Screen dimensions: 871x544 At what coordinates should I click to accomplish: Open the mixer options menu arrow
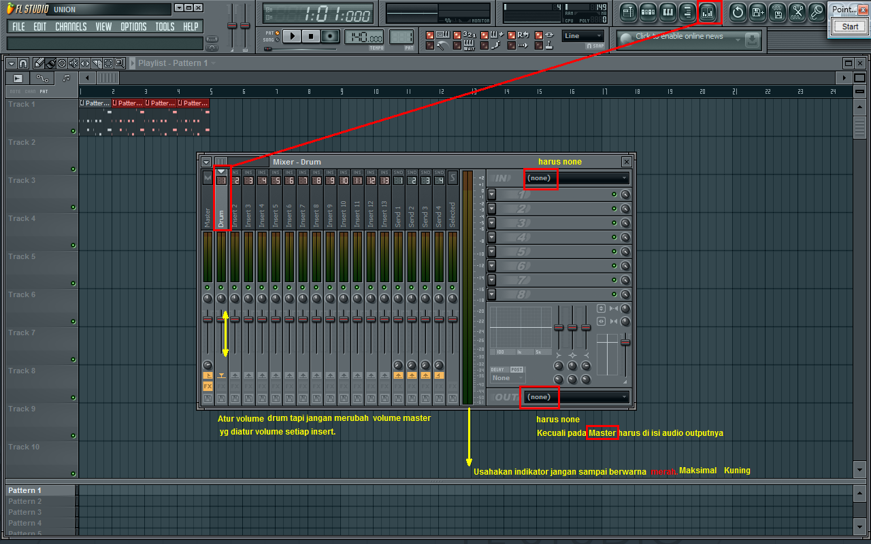pos(206,162)
